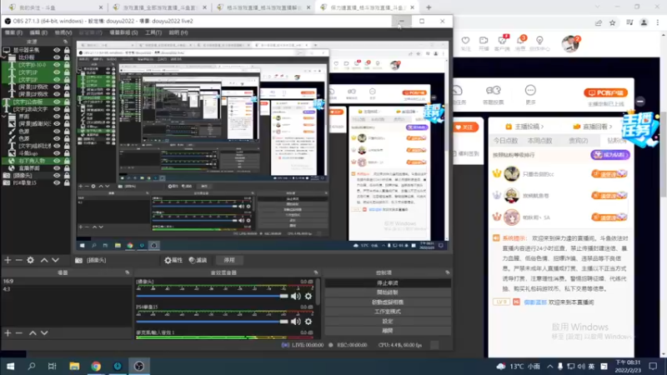Add a new source with the plus icon
The height and width of the screenshot is (375, 667).
point(8,260)
